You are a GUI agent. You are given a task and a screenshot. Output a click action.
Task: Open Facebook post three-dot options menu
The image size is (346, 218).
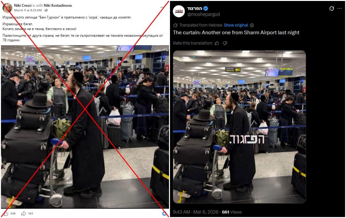click(162, 8)
